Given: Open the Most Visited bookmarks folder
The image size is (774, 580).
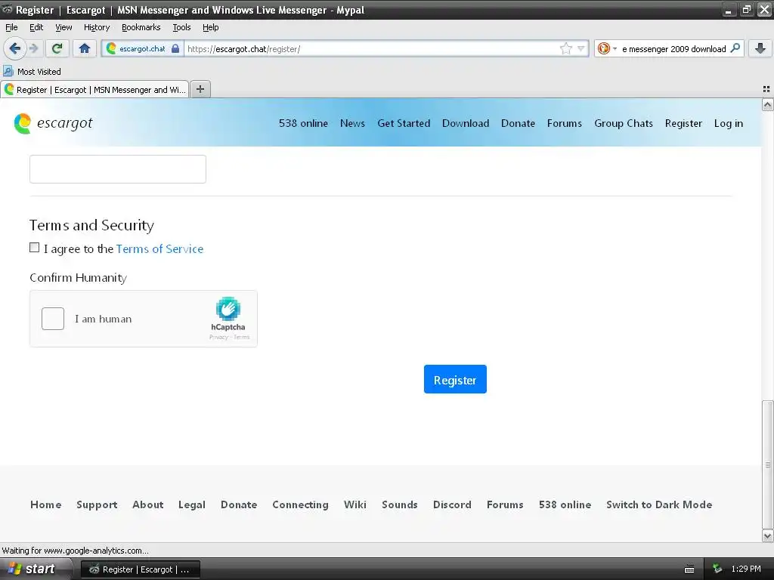Looking at the screenshot, I should 32,72.
